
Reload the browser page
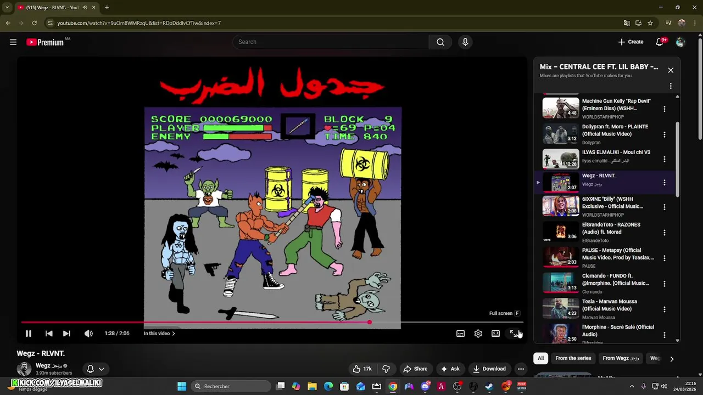tap(34, 23)
